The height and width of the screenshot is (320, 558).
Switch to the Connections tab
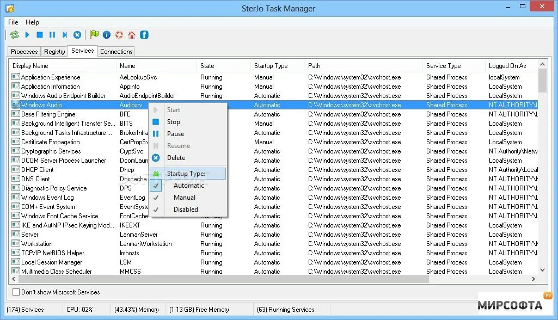tap(116, 52)
